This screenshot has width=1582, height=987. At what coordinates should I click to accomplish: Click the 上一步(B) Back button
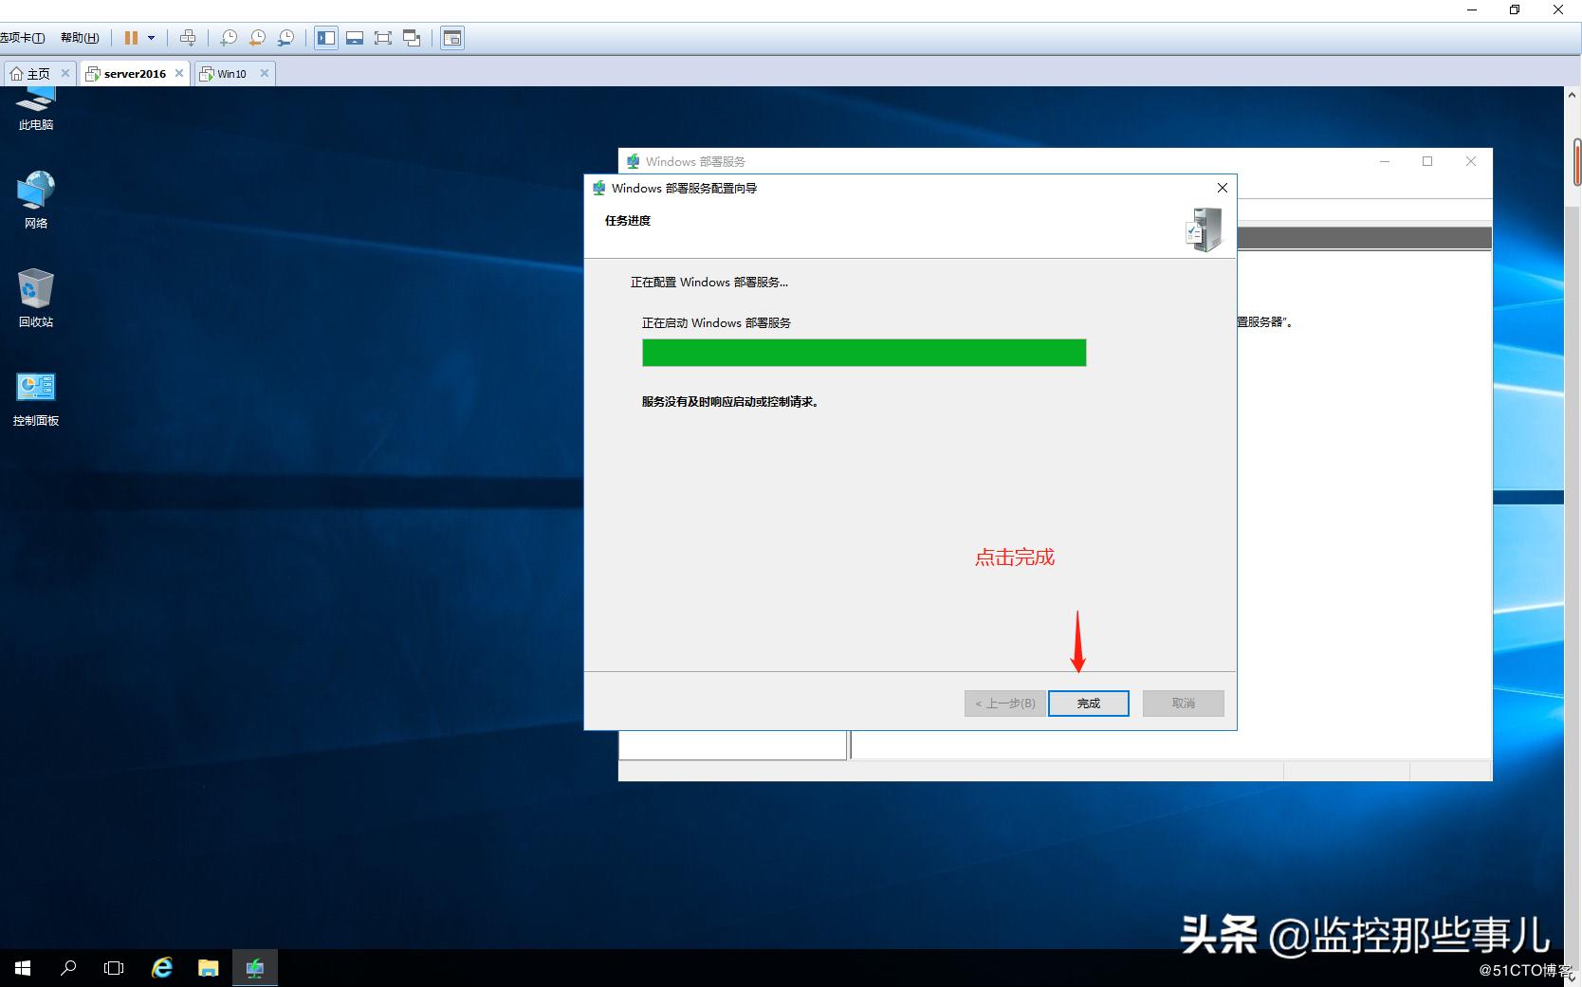[1003, 703]
